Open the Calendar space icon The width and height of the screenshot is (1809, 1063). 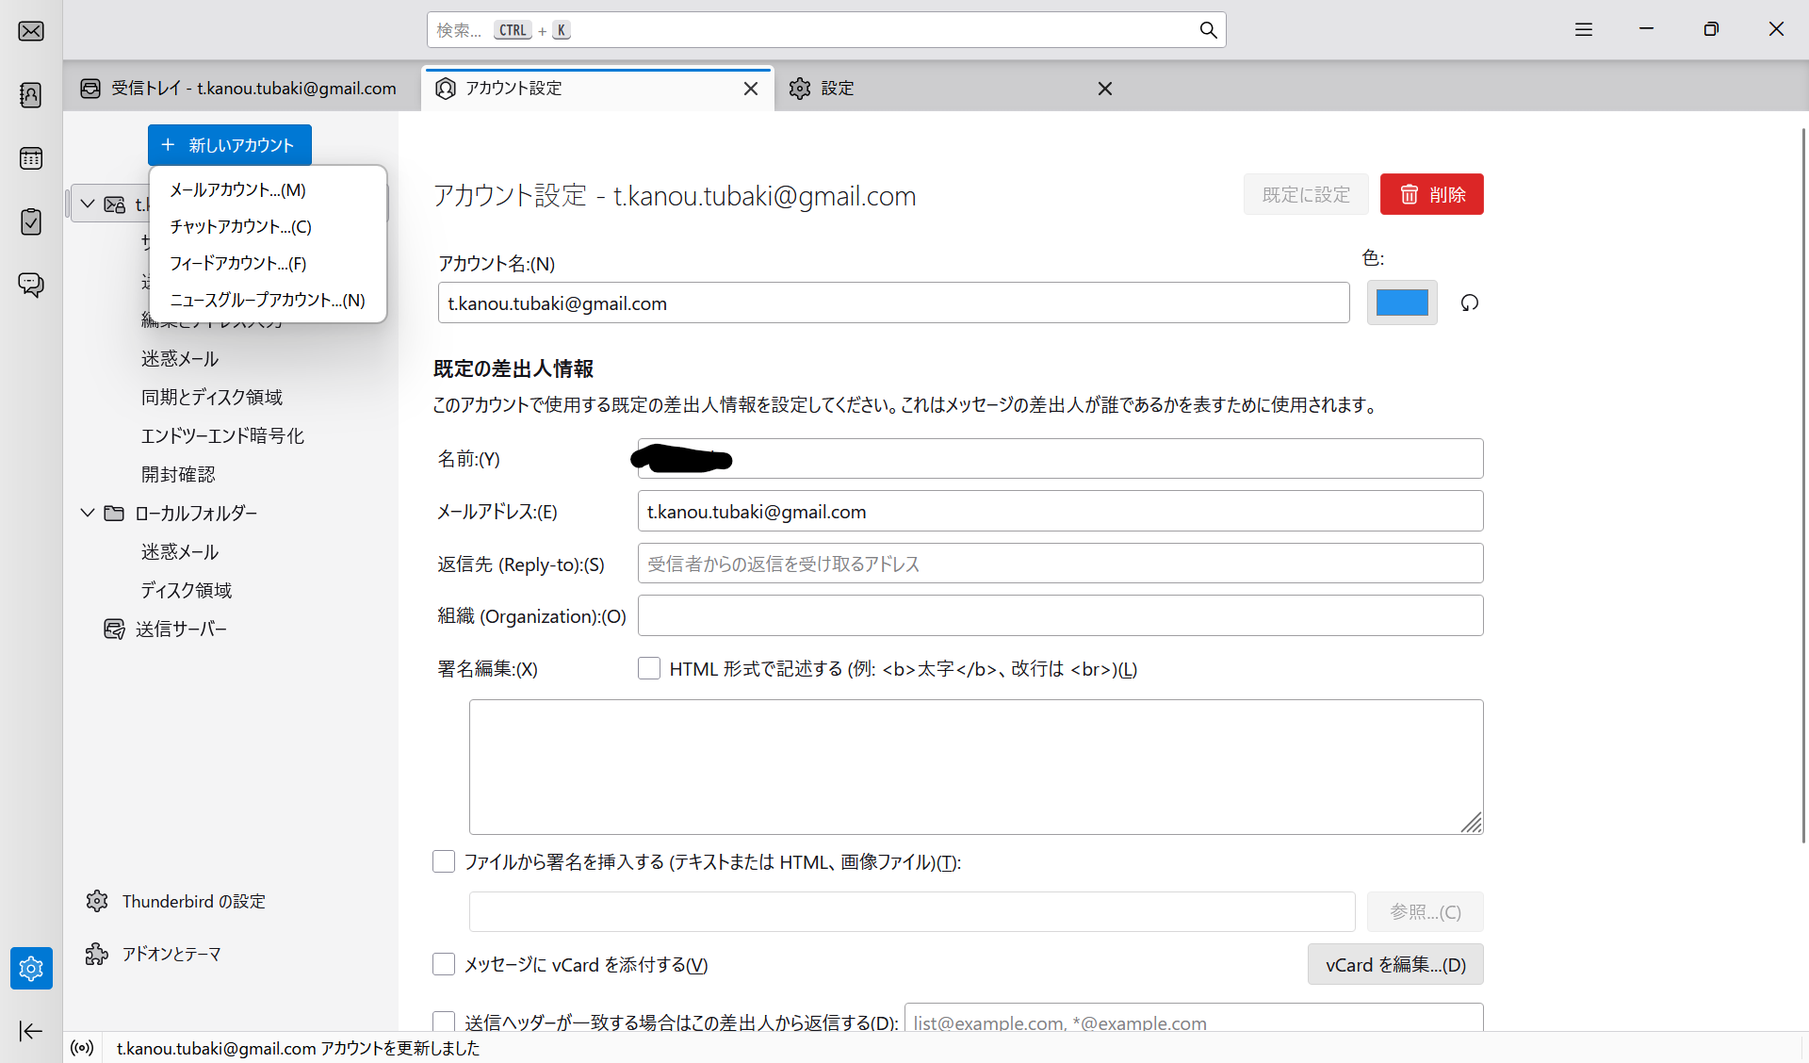(x=31, y=158)
